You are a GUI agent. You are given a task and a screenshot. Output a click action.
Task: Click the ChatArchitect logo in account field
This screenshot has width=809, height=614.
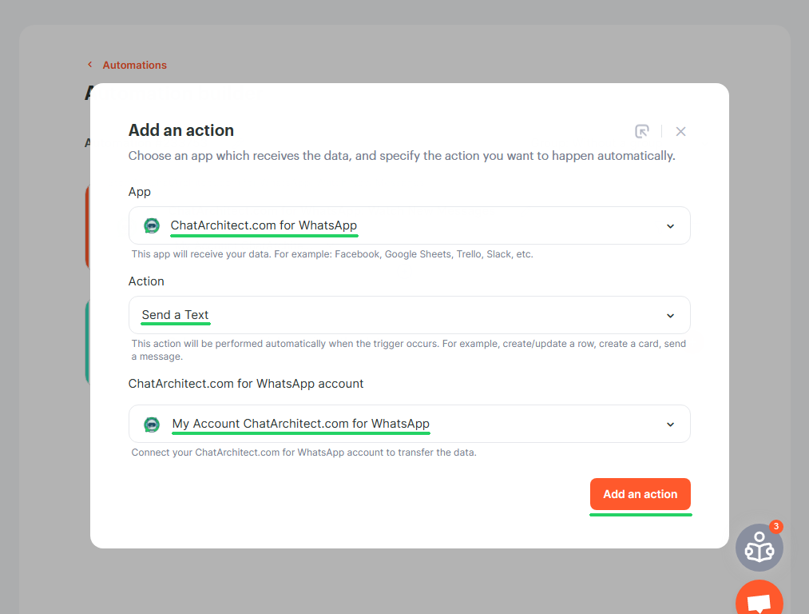click(x=152, y=425)
